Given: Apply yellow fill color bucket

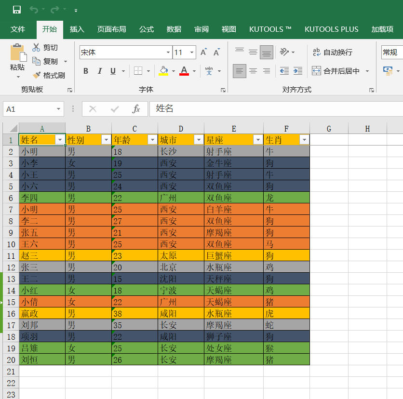Looking at the screenshot, I should [x=163, y=71].
